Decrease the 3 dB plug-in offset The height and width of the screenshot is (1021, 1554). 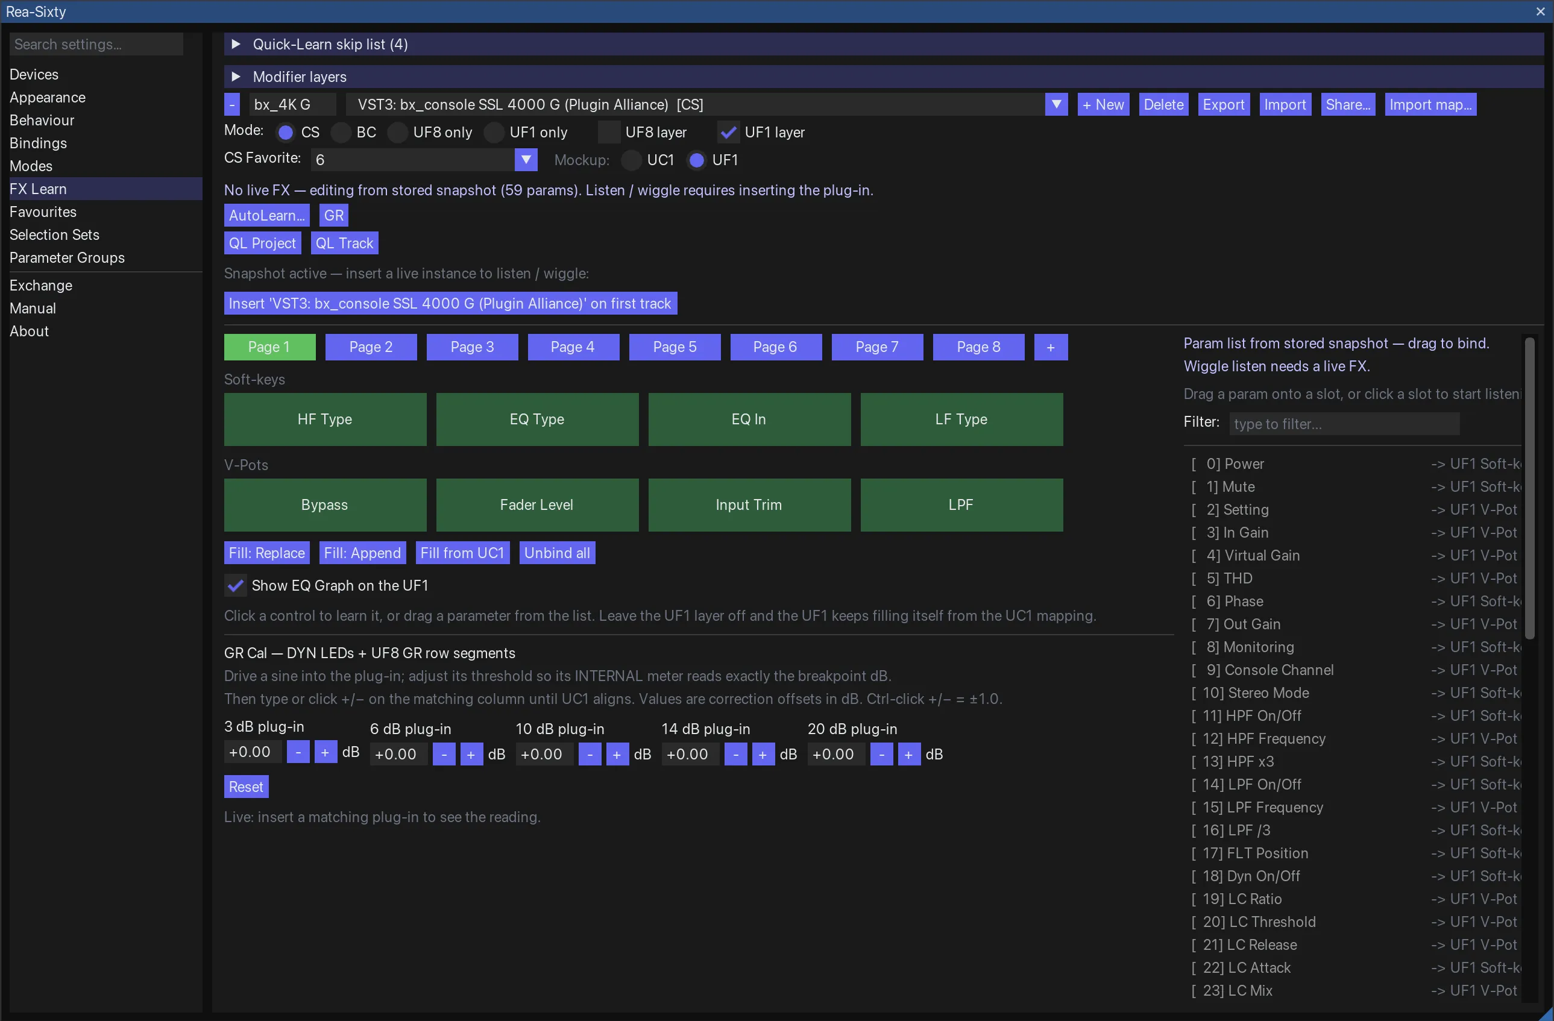coord(298,752)
